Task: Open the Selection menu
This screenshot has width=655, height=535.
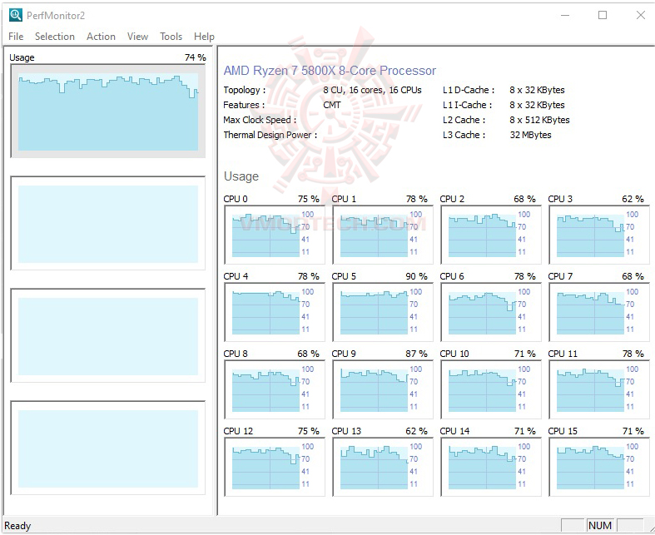Action: point(55,37)
